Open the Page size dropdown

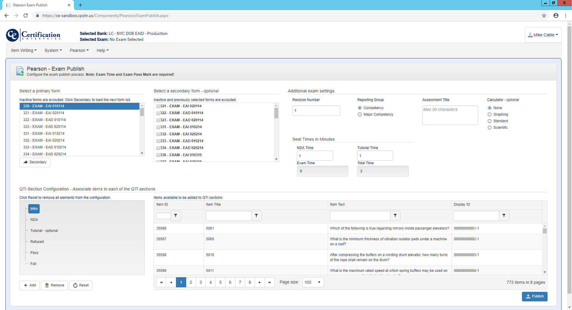pyautogui.click(x=313, y=282)
